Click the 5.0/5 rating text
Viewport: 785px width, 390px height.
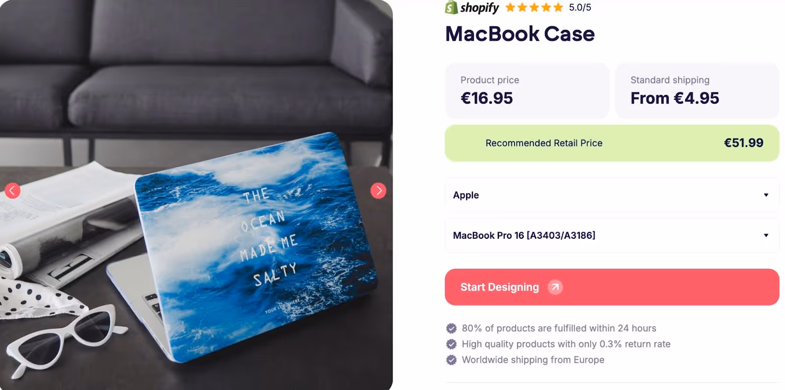coord(580,7)
